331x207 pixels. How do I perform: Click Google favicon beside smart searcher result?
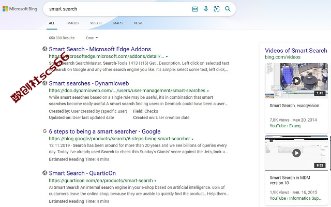pos(45,131)
